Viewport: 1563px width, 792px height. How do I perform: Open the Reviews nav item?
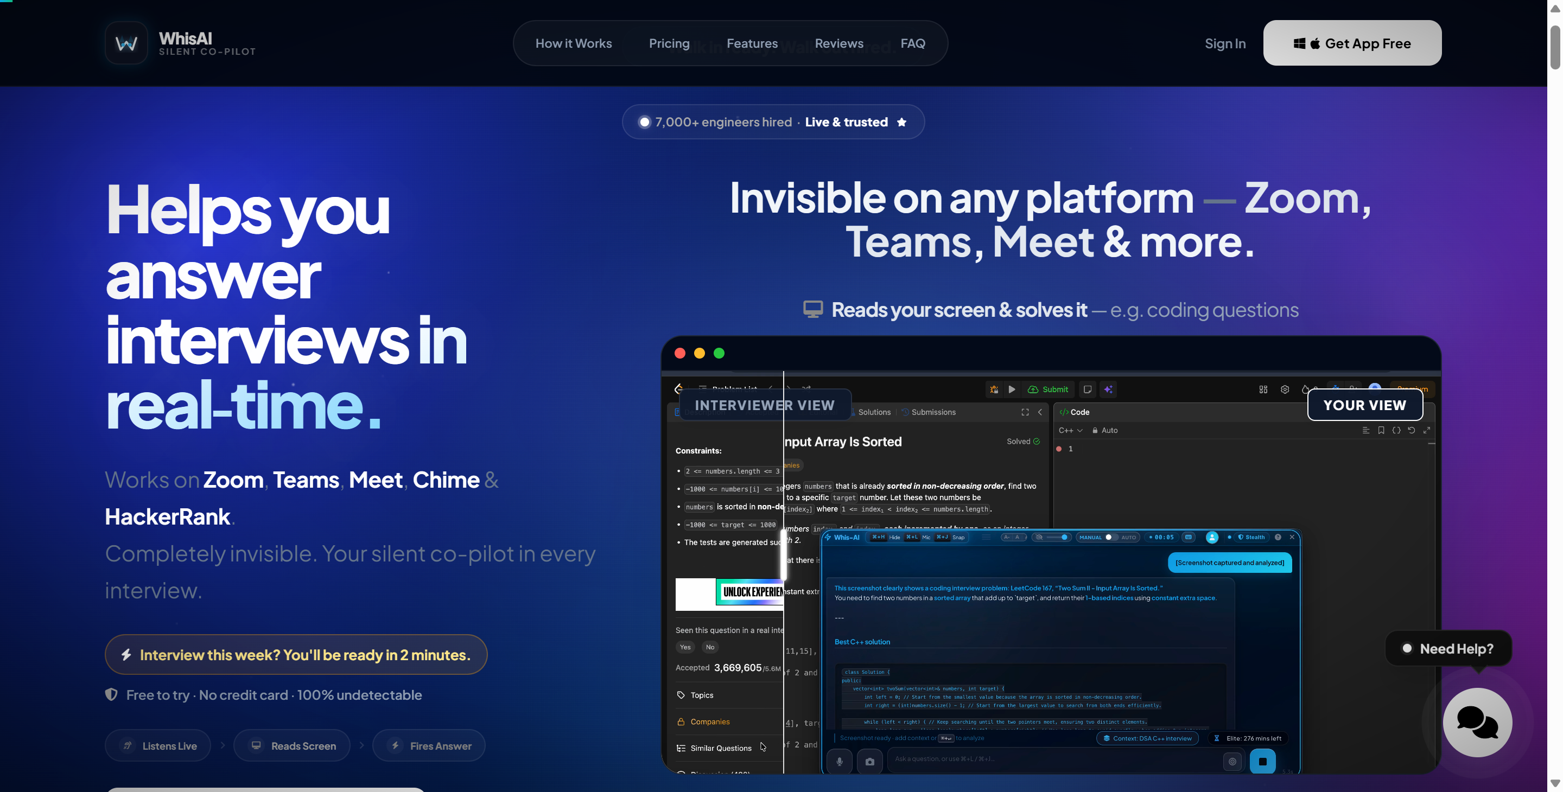coord(838,43)
